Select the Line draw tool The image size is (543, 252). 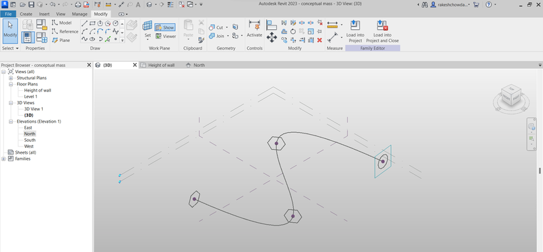pos(84,23)
